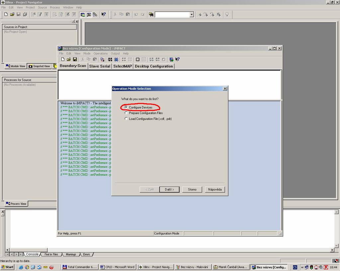Switch to Warnings output tab
This screenshot has height=271, width=340.
(x=71, y=254)
